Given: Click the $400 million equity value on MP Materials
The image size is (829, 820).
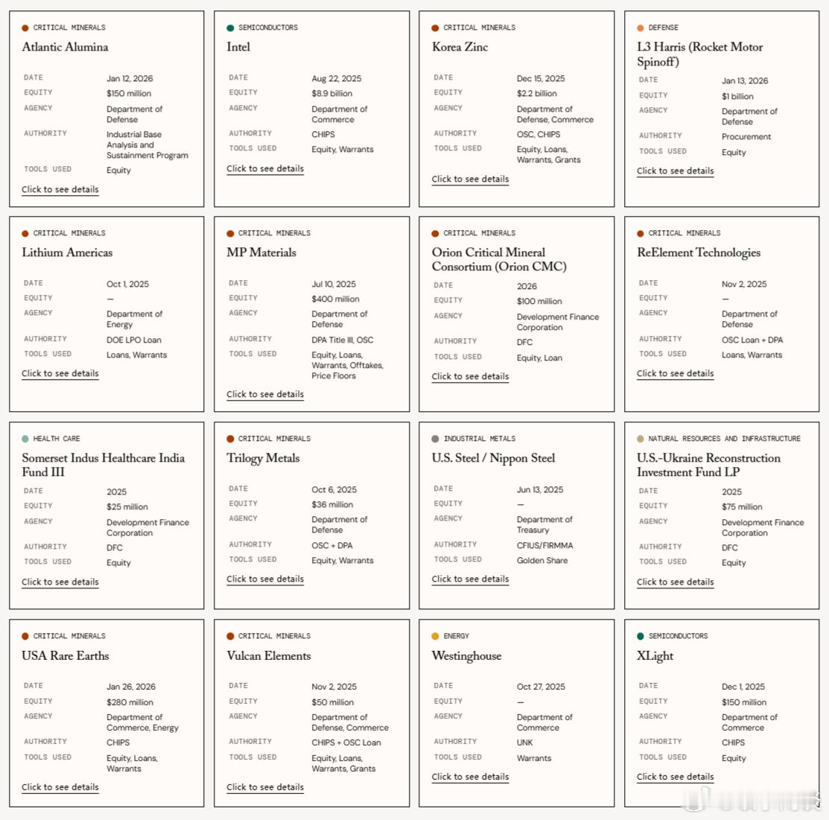Looking at the screenshot, I should pos(335,299).
